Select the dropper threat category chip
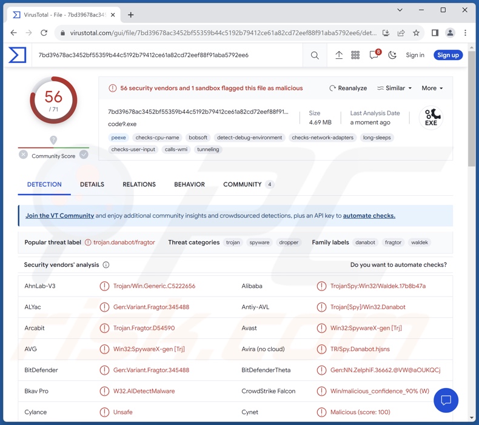 [x=289, y=243]
